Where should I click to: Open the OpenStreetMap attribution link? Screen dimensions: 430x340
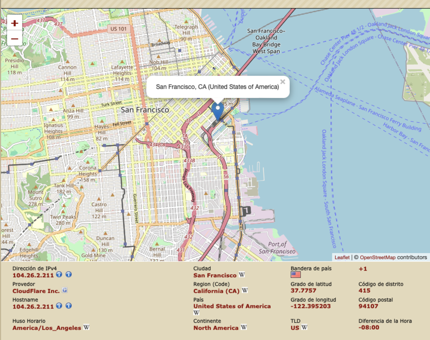tap(377, 257)
